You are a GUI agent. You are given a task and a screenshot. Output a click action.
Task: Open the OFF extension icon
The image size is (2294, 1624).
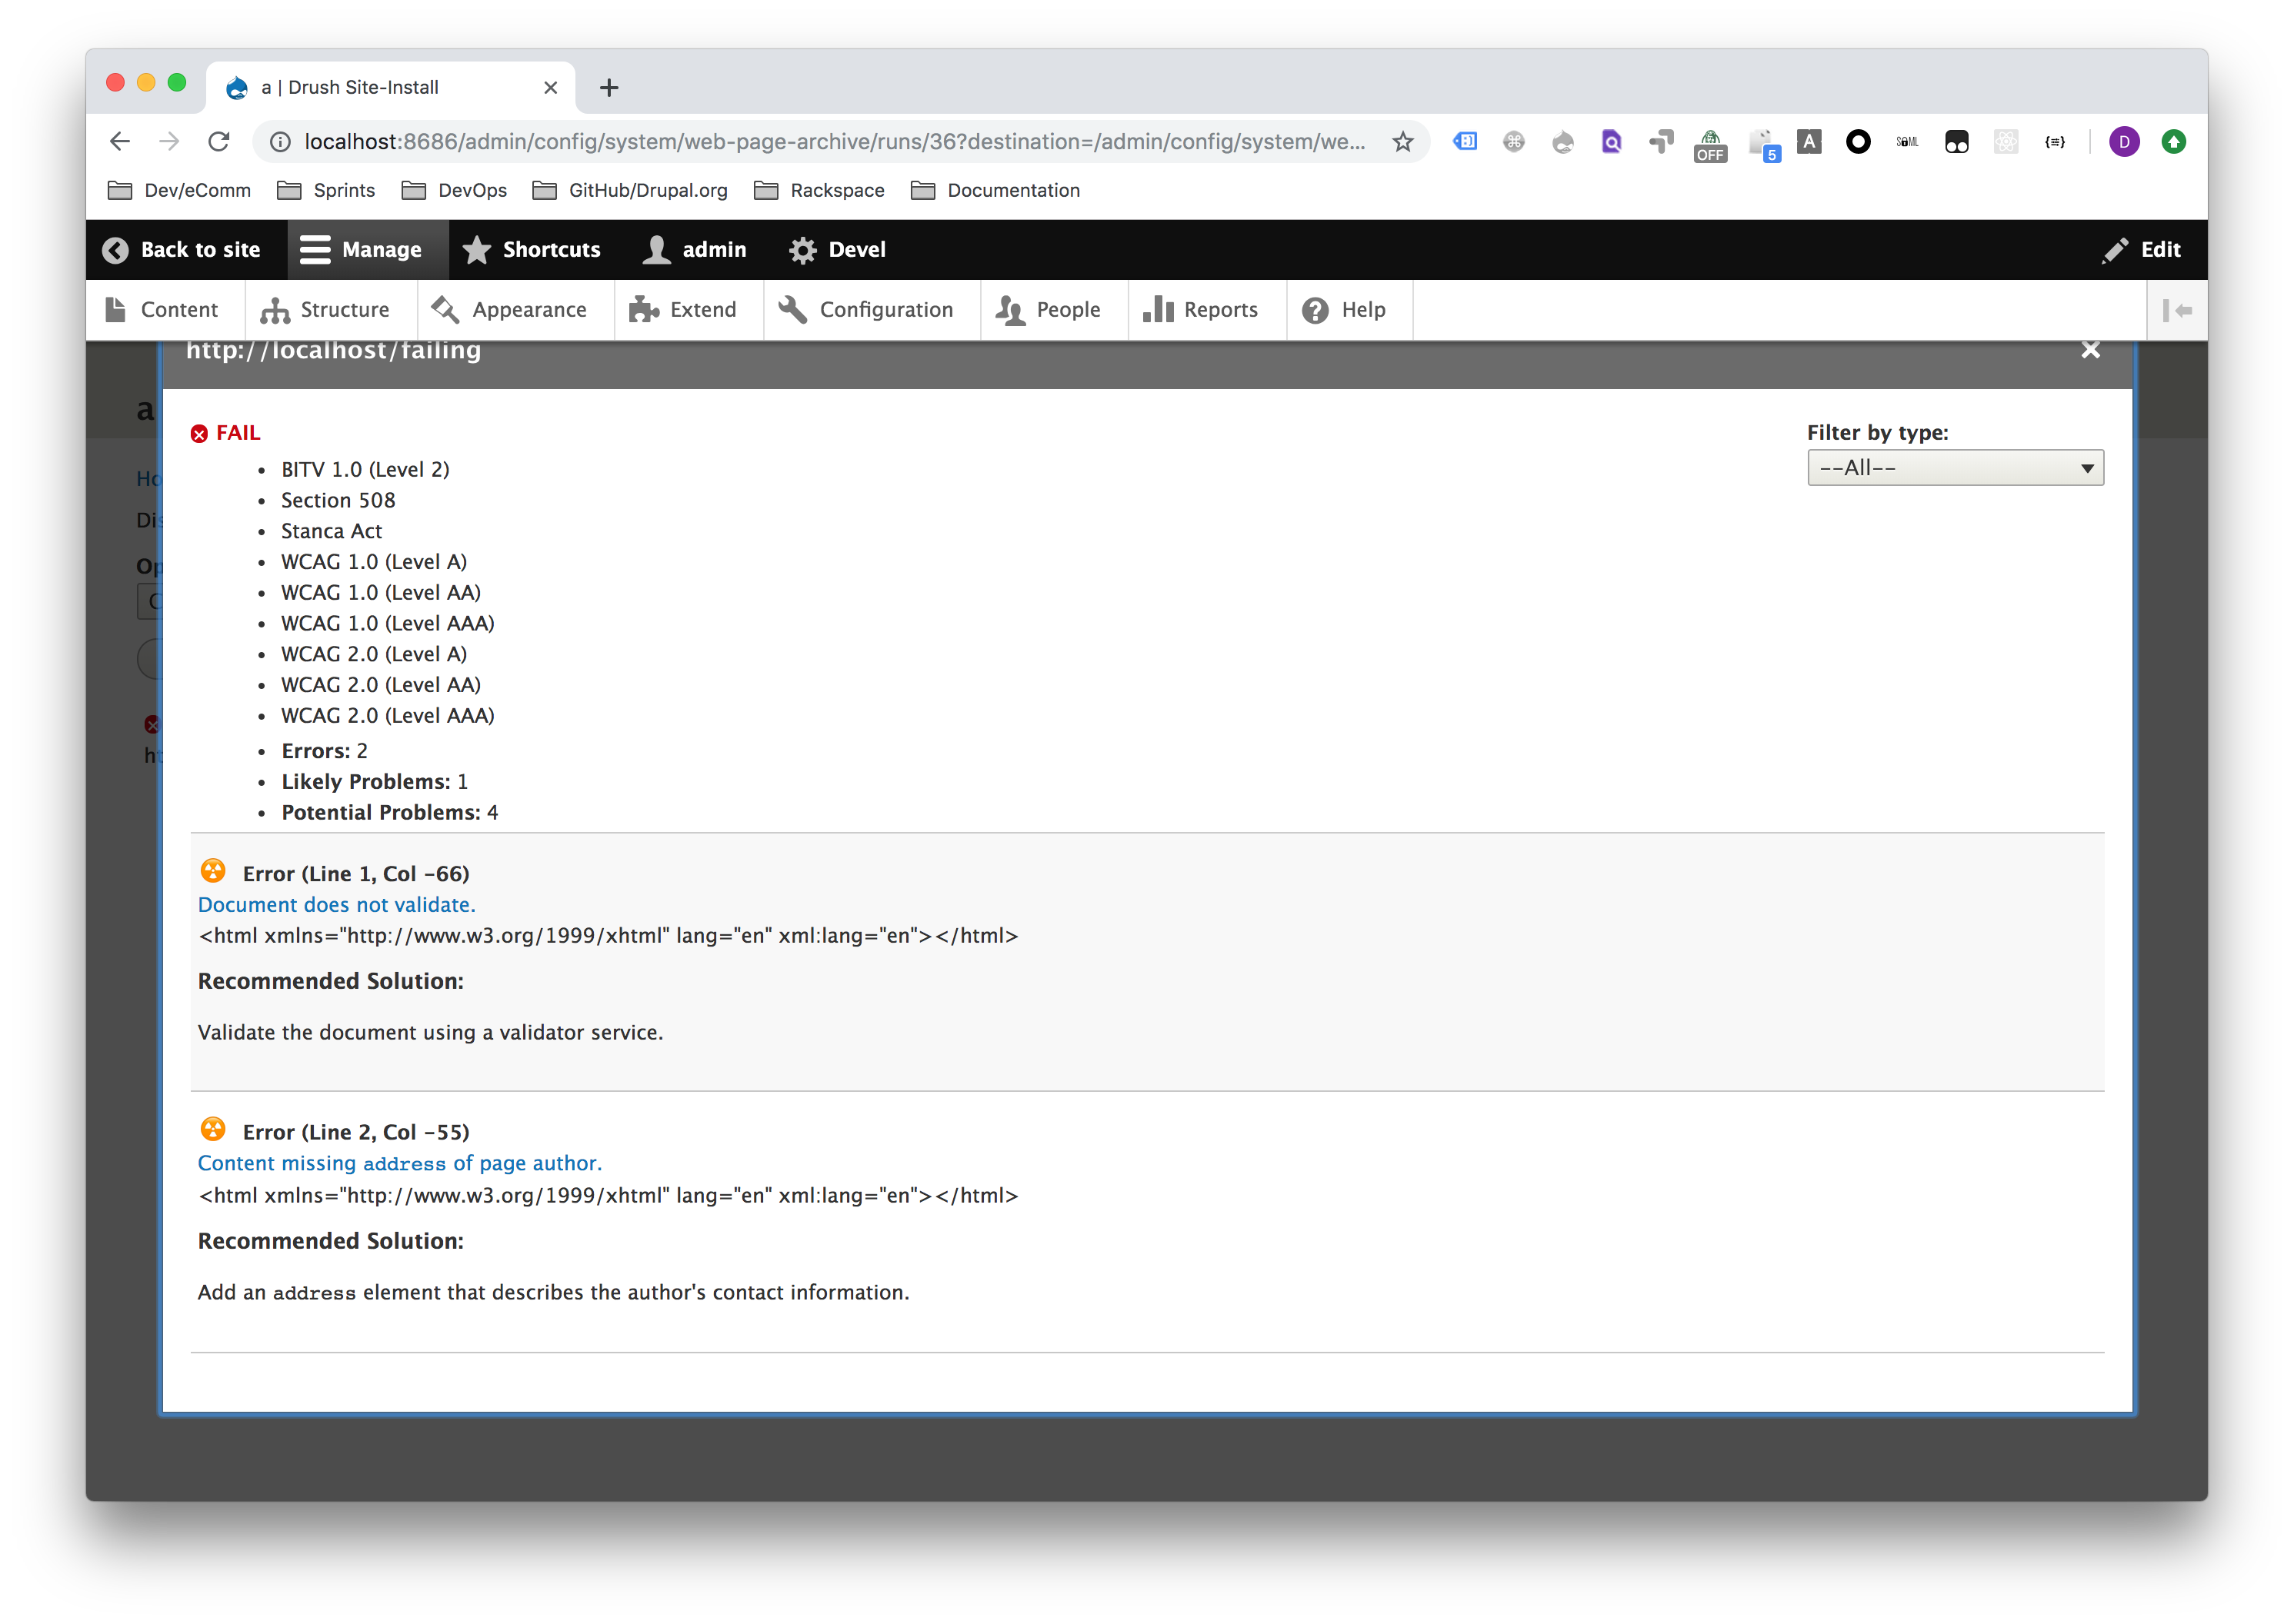click(x=1710, y=145)
